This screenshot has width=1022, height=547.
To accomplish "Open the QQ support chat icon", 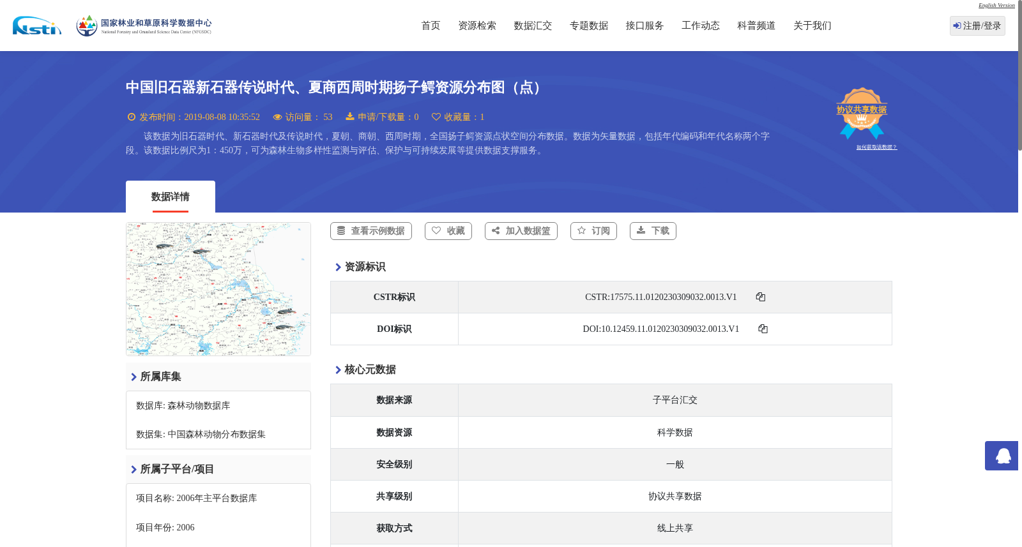I will (x=1003, y=456).
